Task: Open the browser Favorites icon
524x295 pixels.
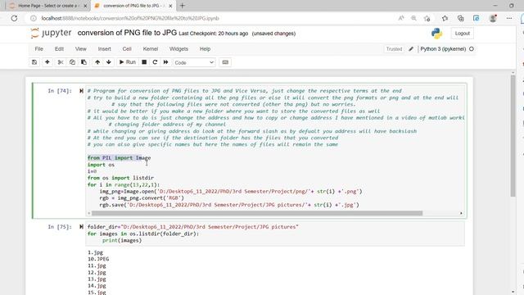Action: point(445,18)
